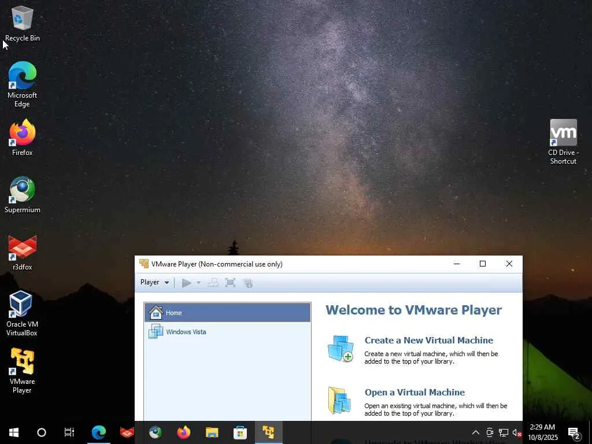
Task: Close the VMware Player window
Action: [x=509, y=264]
